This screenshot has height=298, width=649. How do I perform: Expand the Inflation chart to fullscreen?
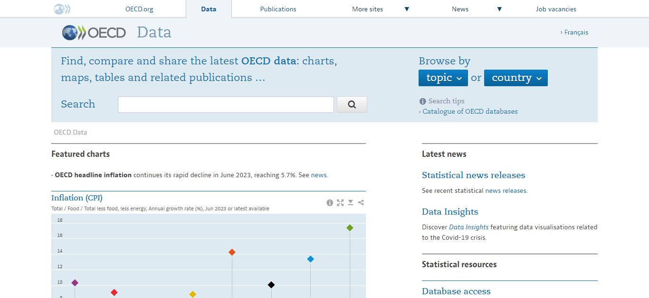tap(340, 203)
